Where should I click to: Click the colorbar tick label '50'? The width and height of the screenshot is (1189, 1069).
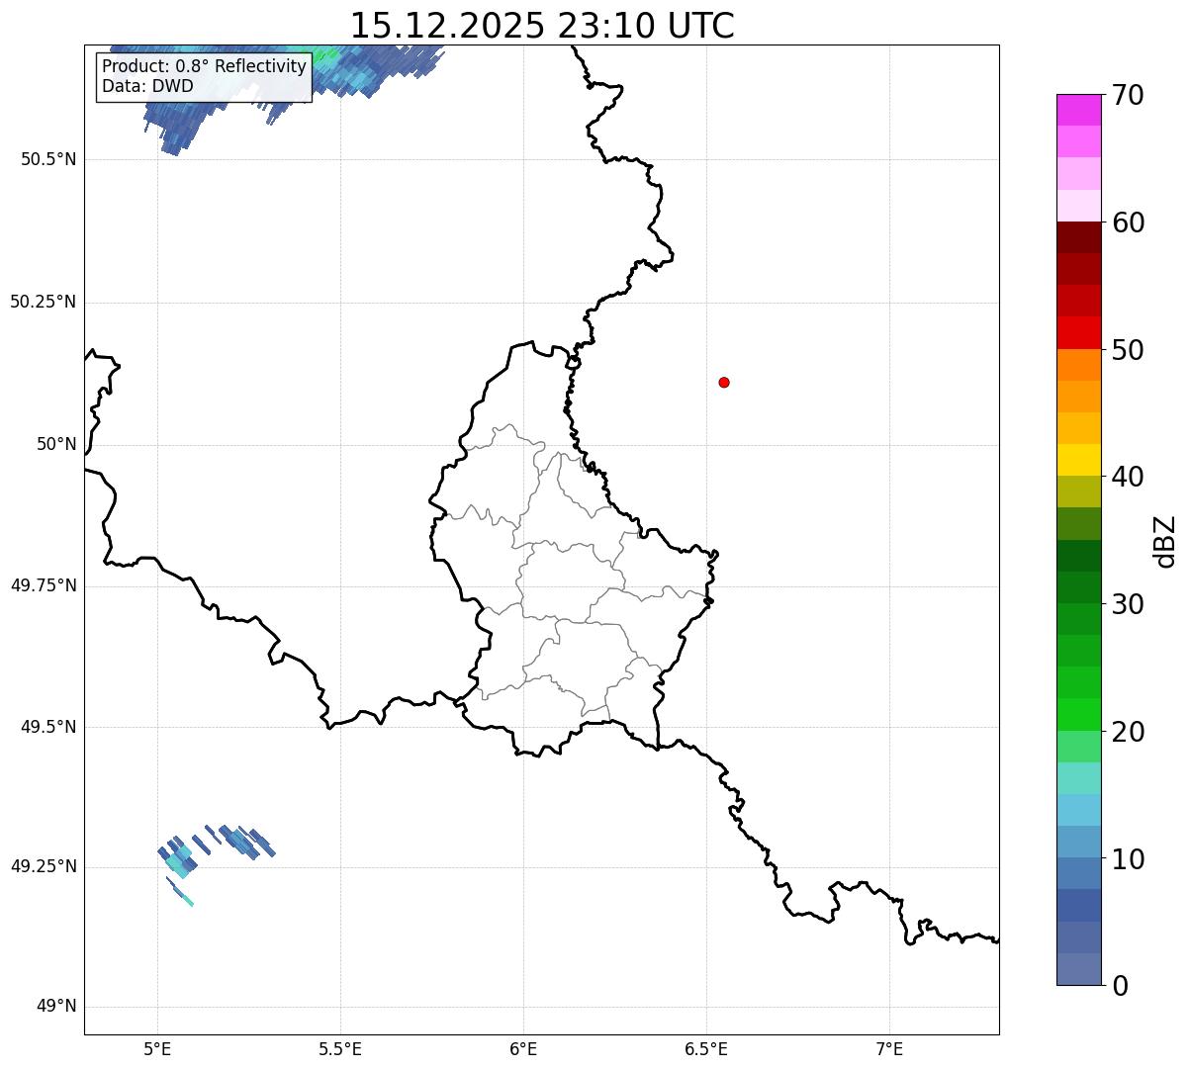(1128, 350)
